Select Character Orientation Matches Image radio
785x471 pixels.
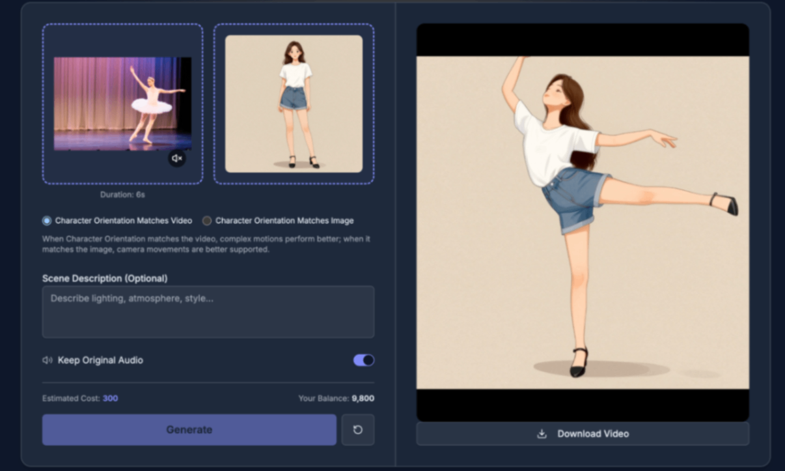tap(207, 221)
